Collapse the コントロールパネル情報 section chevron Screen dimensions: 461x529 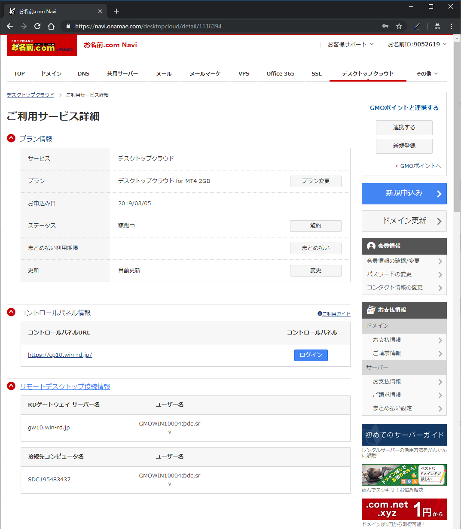click(x=11, y=312)
